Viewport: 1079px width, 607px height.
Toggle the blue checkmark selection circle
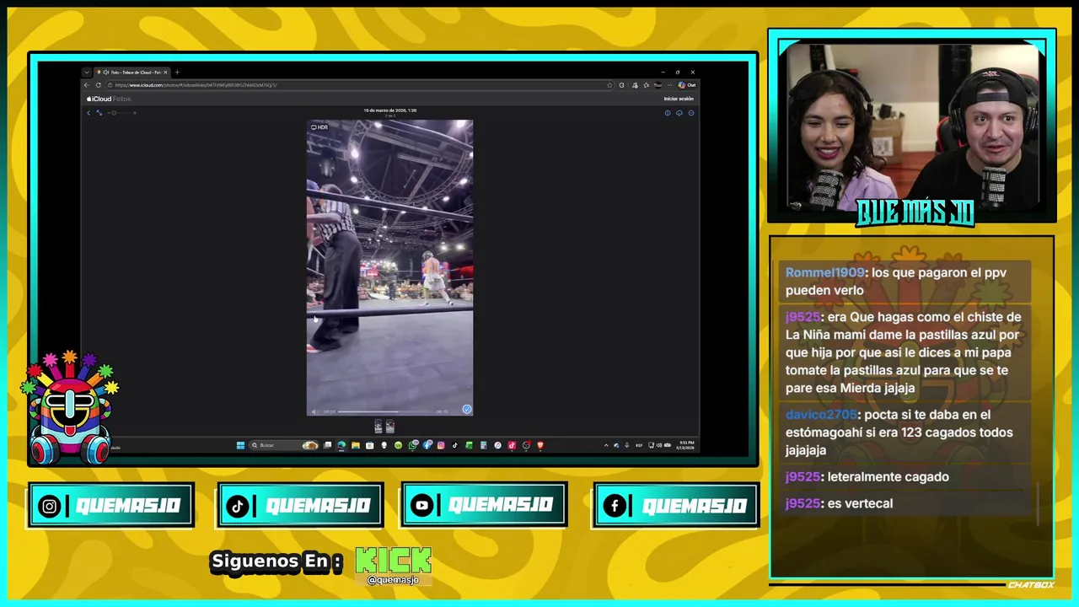[x=466, y=410]
